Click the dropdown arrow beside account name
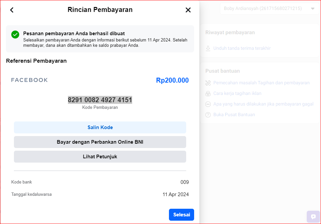321x224 pixels. click(313, 9)
